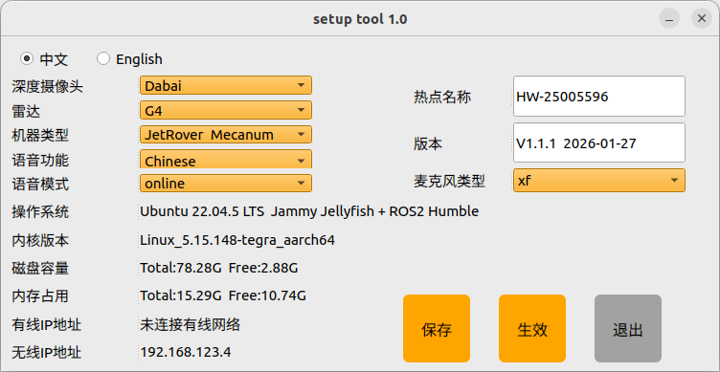Click the Total:78.28G Free:2.88G disk text
The height and width of the screenshot is (372, 720).
tap(219, 268)
